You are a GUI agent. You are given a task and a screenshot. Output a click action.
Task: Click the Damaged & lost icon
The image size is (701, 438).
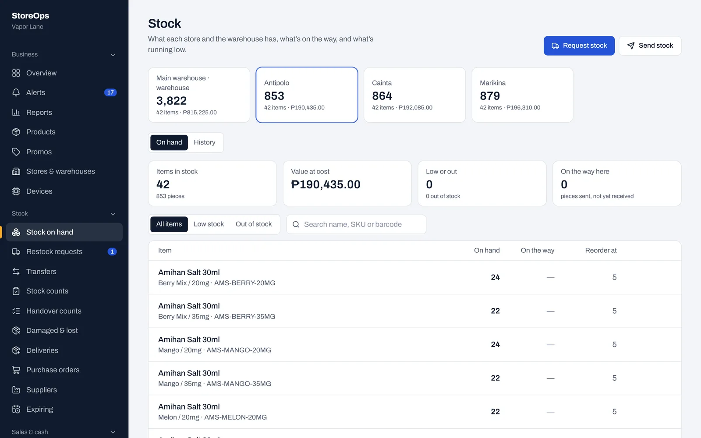click(x=16, y=331)
